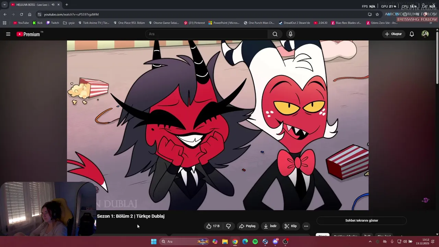The width and height of the screenshot is (439, 247).
Task: Open Edens Zero İzle bookmark
Action: (382, 23)
